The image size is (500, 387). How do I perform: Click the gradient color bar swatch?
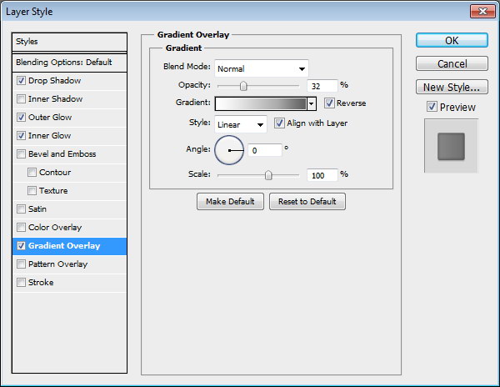pyautogui.click(x=260, y=103)
